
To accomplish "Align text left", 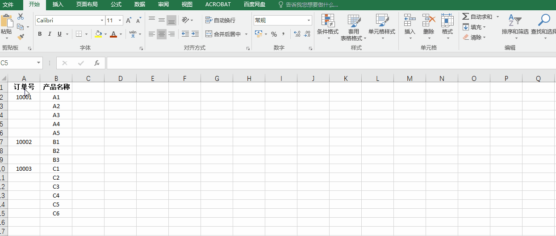I will pos(152,34).
